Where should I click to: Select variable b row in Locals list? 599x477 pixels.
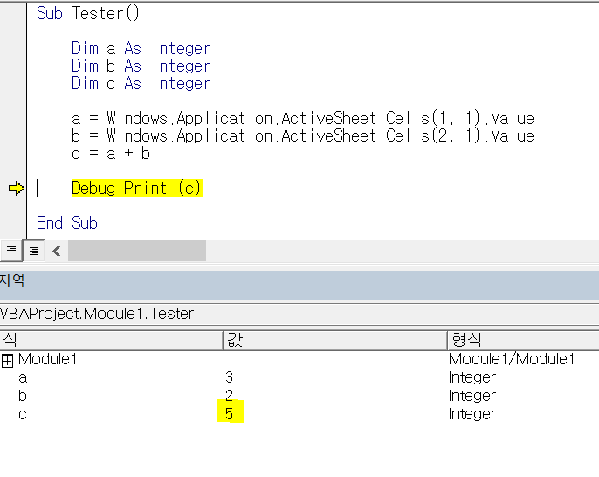coord(299,396)
